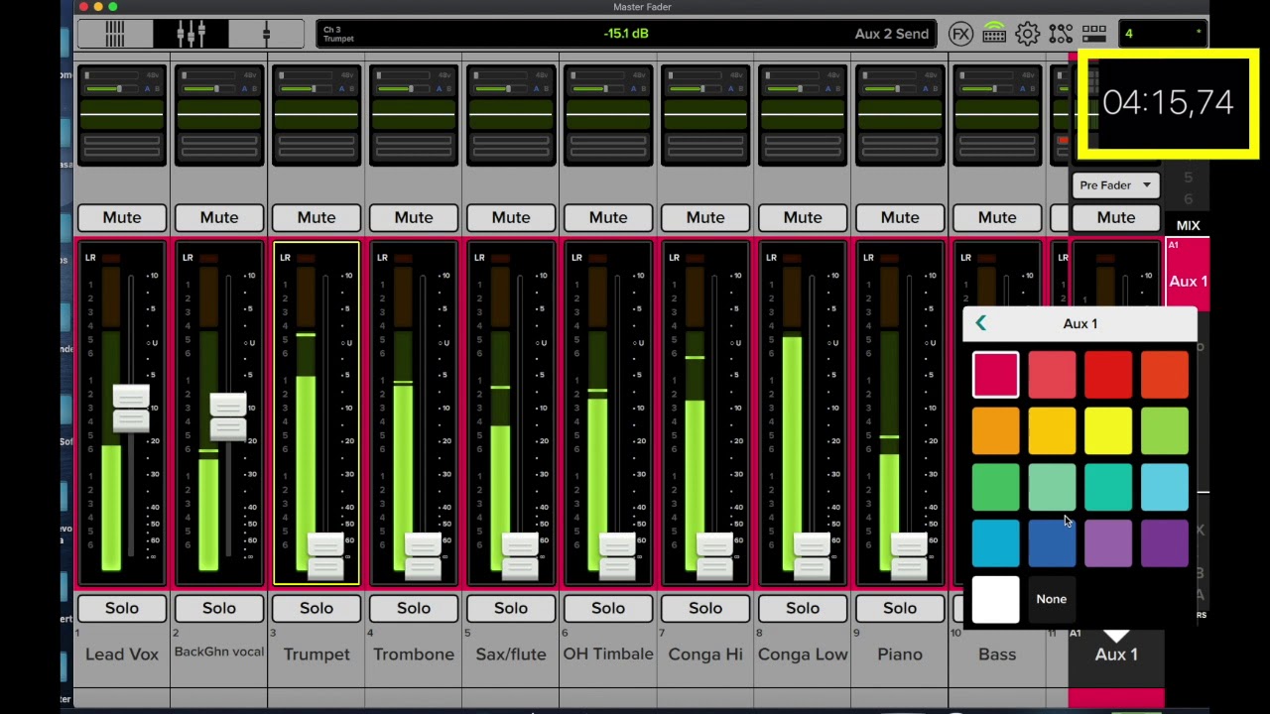
Task: Mute the Lead Vox channel
Action: (122, 217)
